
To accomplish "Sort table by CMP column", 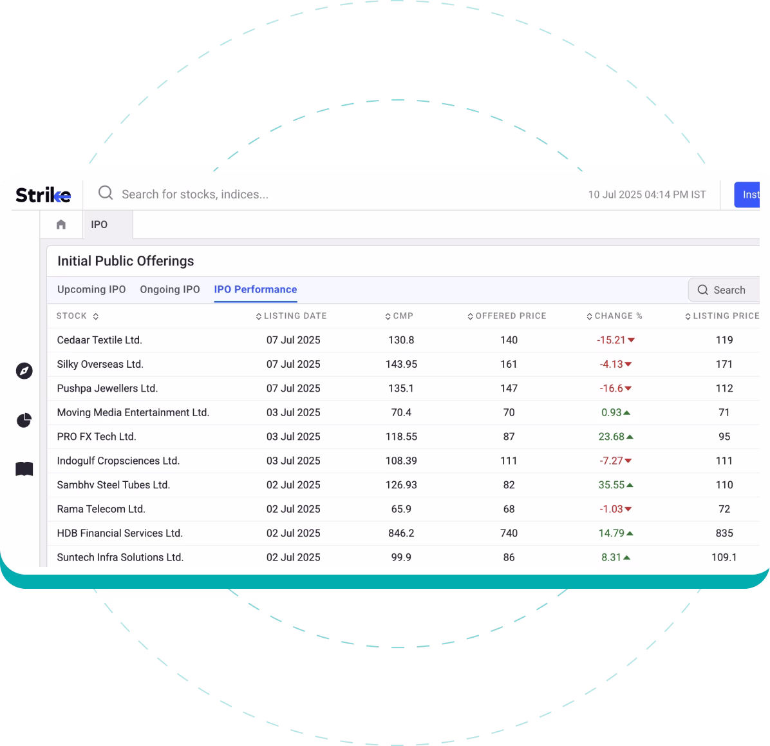I will 399,316.
